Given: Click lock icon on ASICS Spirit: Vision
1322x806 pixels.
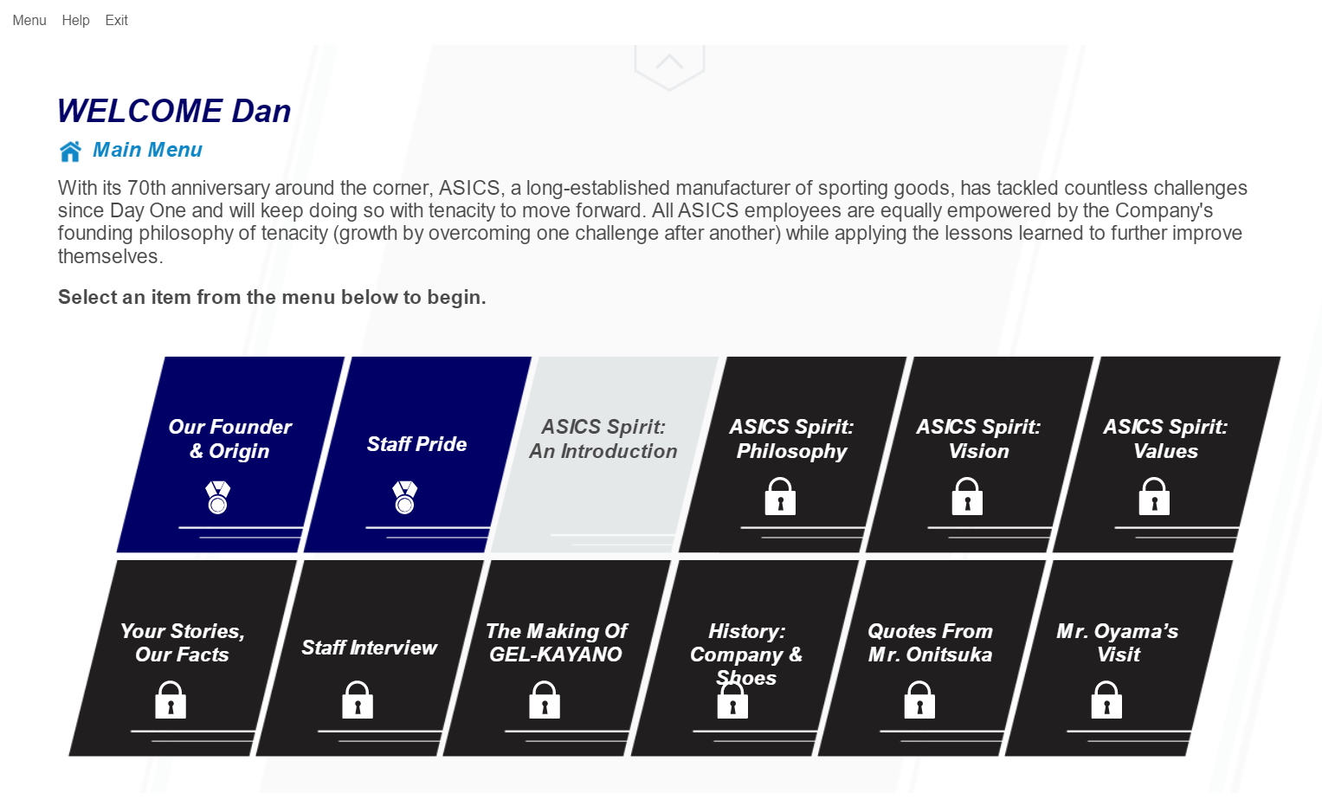Looking at the screenshot, I should [967, 498].
